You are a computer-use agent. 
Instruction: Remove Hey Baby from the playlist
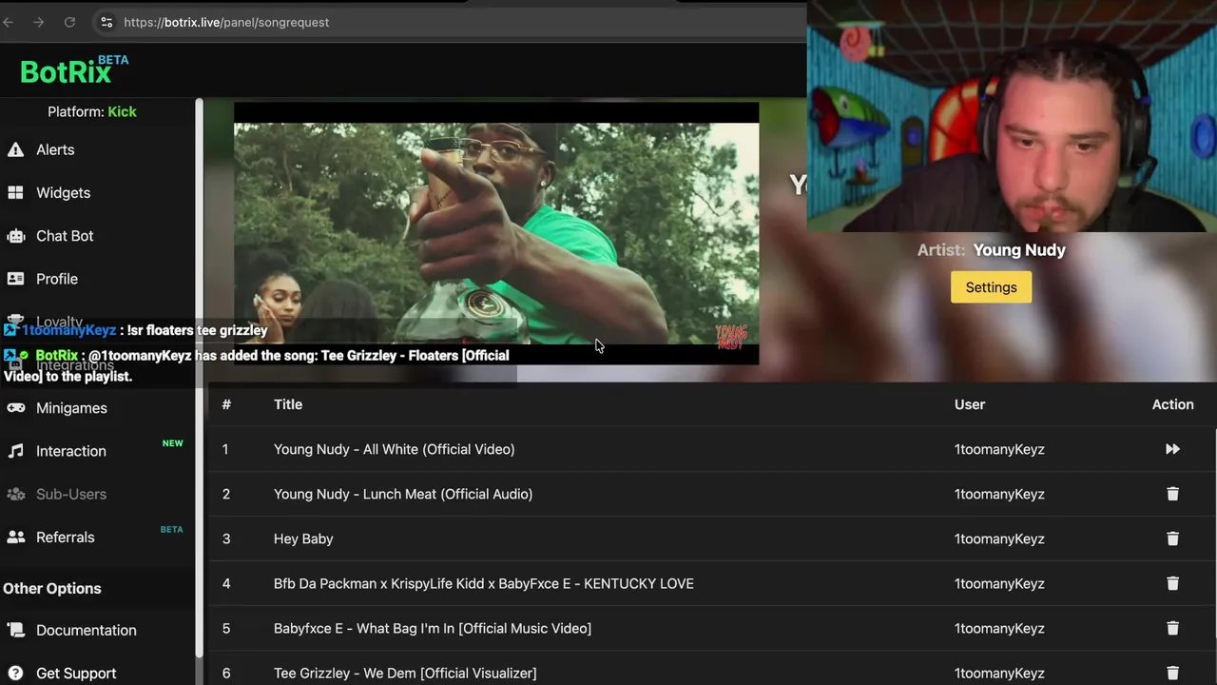coord(1172,538)
